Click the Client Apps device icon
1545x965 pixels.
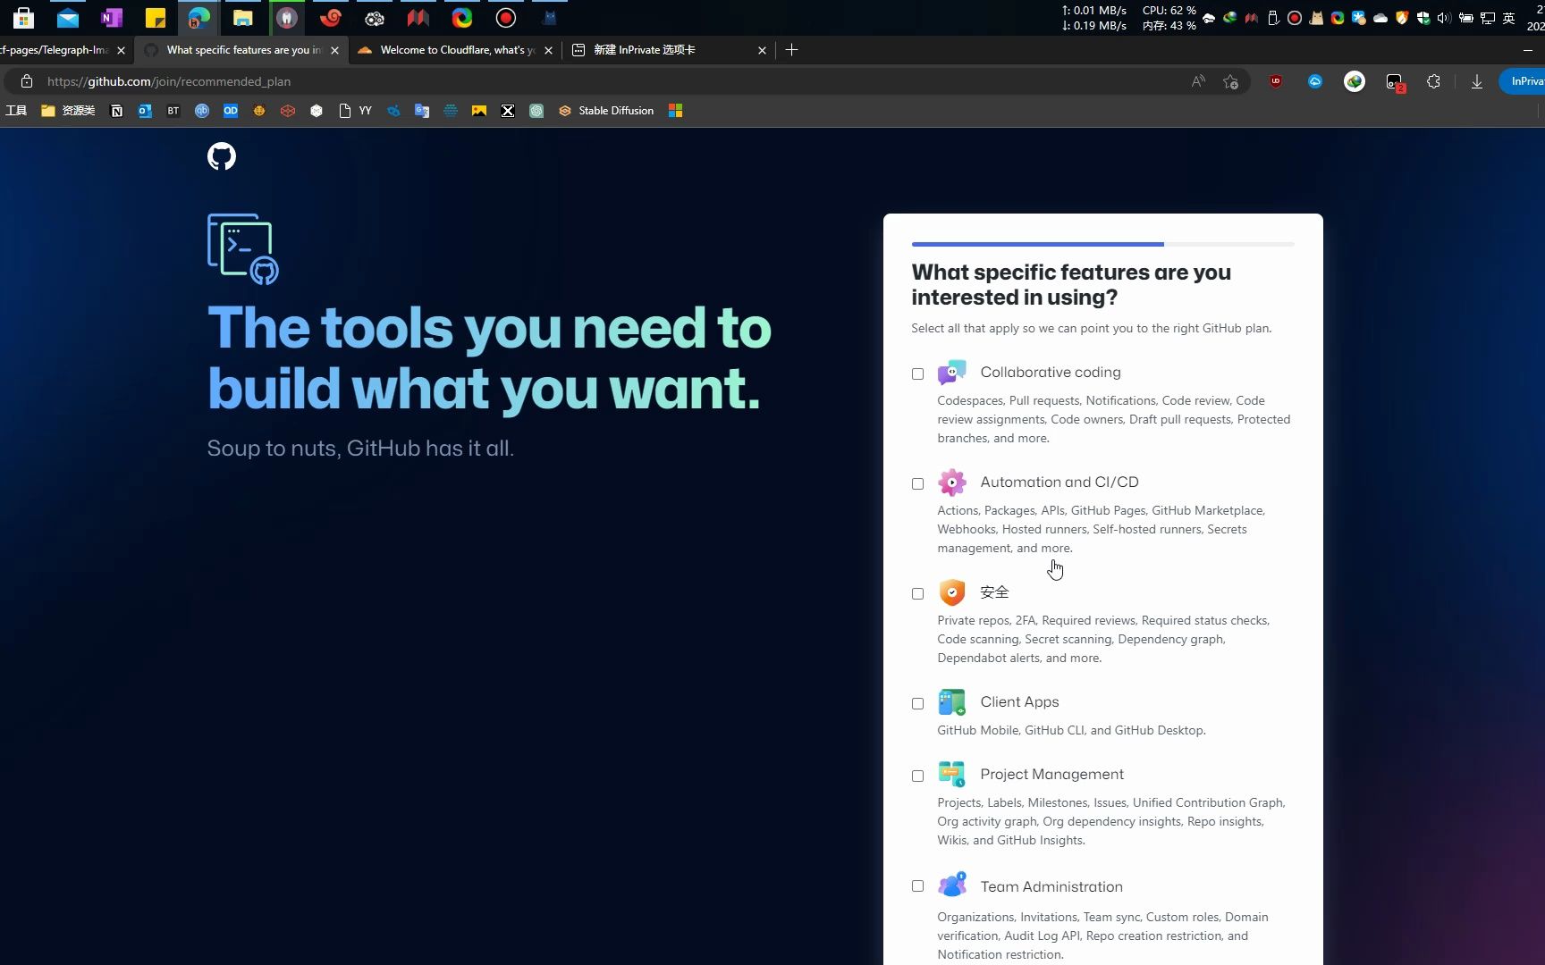952,702
